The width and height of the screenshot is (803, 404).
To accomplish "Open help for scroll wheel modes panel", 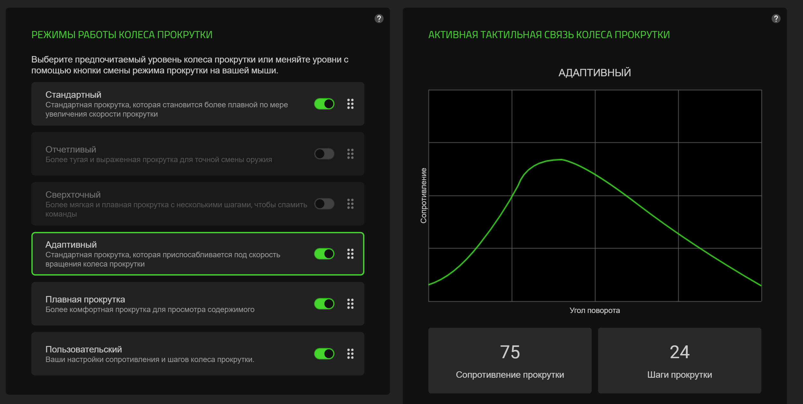I will (x=379, y=19).
